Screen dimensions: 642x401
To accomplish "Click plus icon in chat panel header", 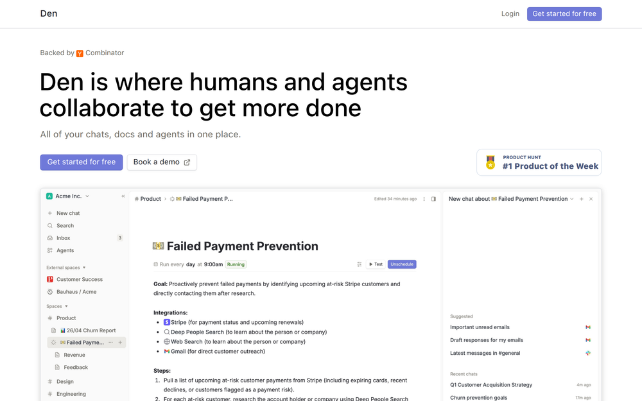I will (x=581, y=199).
